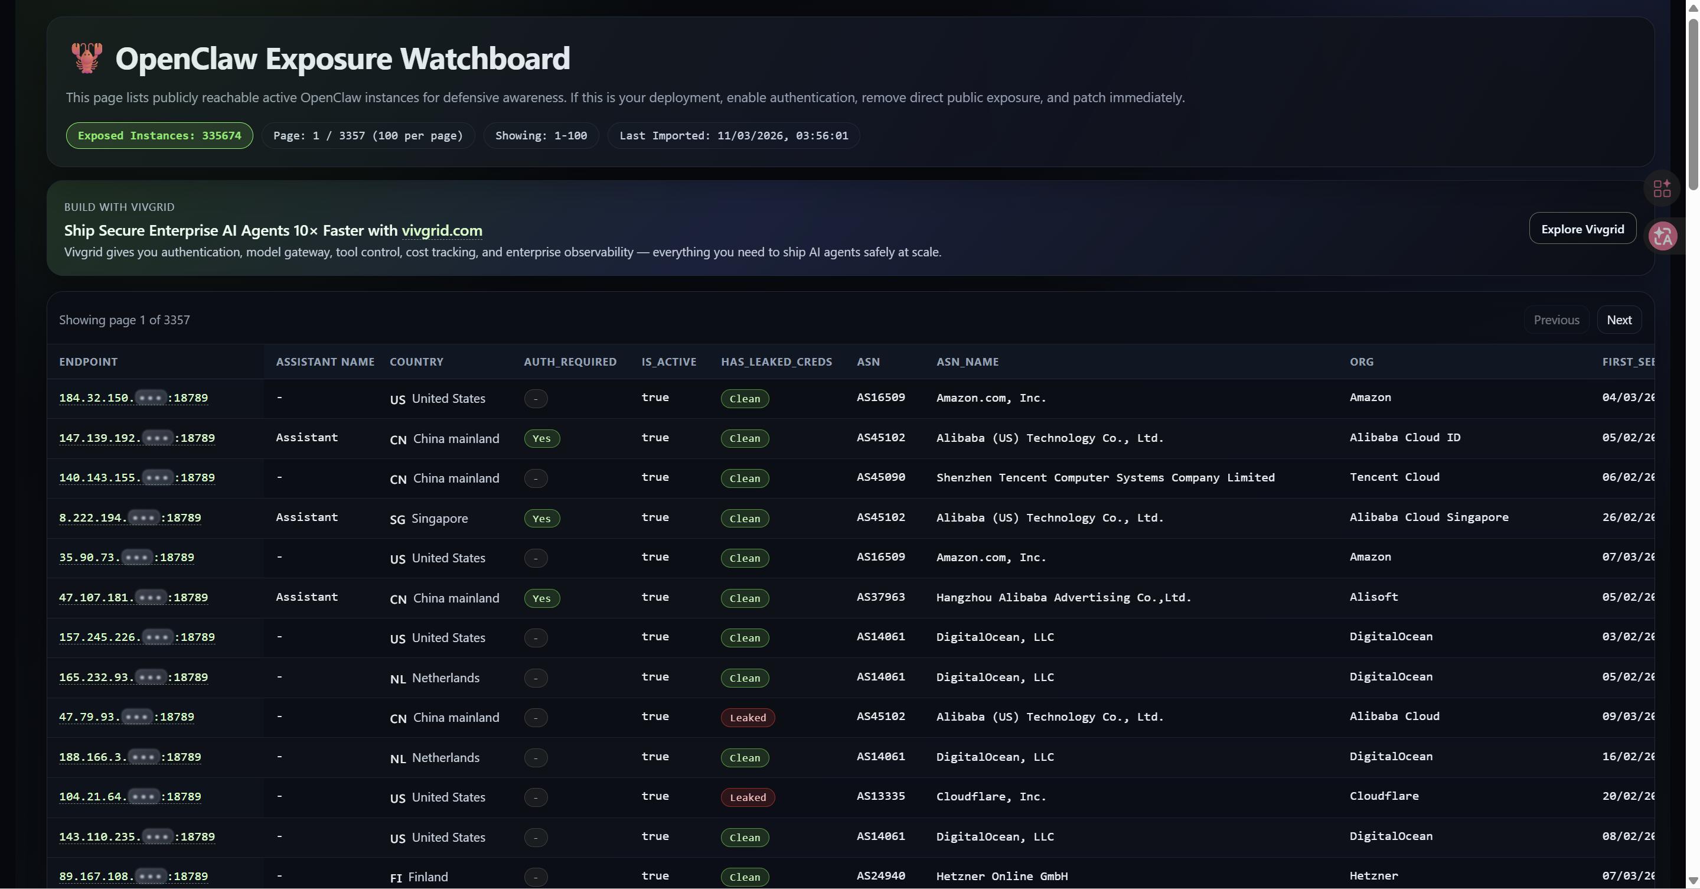Click the Leaked badge for Cloudflare row
The image size is (1700, 889).
pyautogui.click(x=747, y=797)
